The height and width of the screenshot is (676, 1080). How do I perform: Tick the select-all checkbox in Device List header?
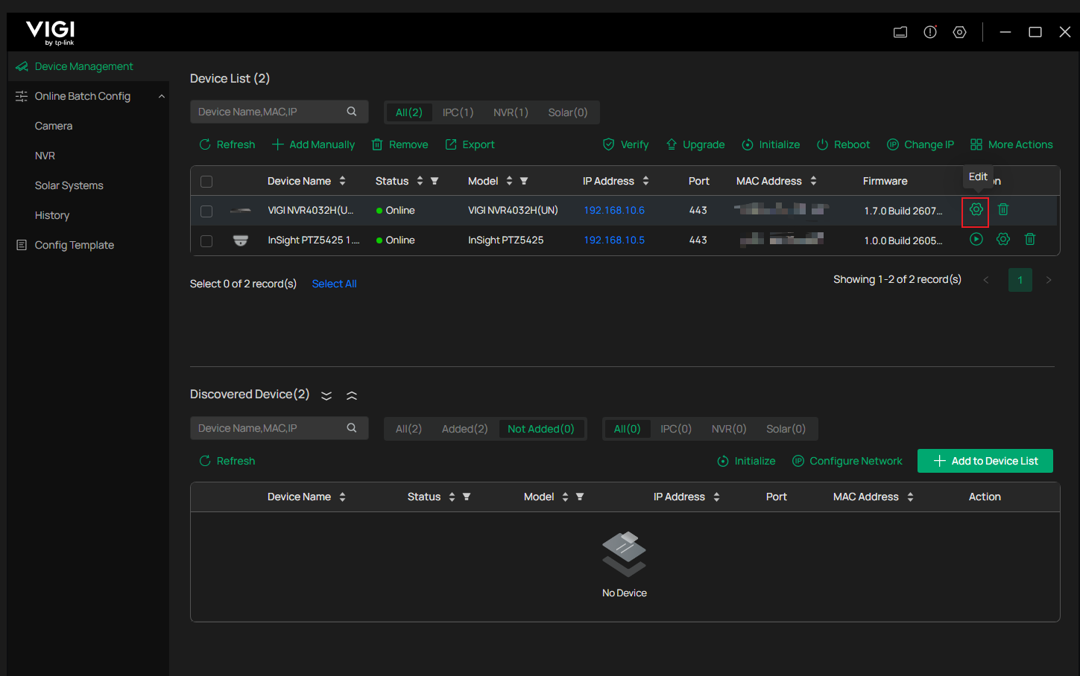tap(206, 182)
